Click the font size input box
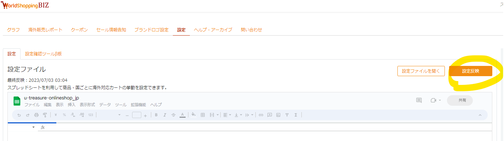 tap(137, 115)
